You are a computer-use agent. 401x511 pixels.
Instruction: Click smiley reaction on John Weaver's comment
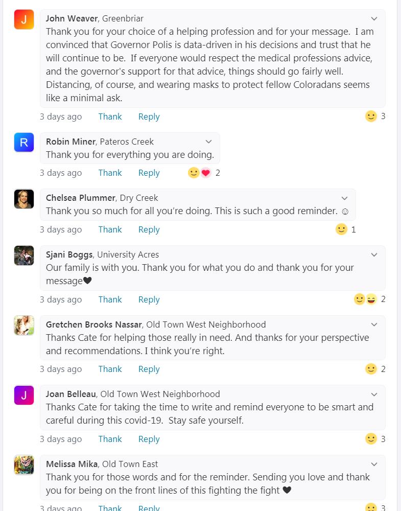coord(371,117)
